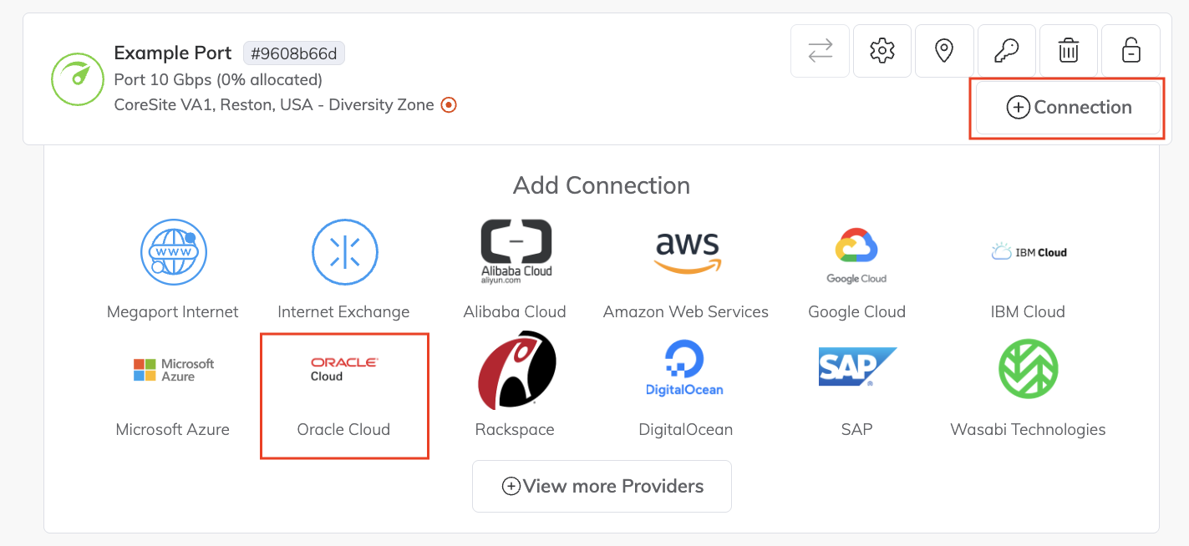Viewport: 1189px width, 546px height.
Task: Open the port settings gear icon
Action: pyautogui.click(x=882, y=50)
